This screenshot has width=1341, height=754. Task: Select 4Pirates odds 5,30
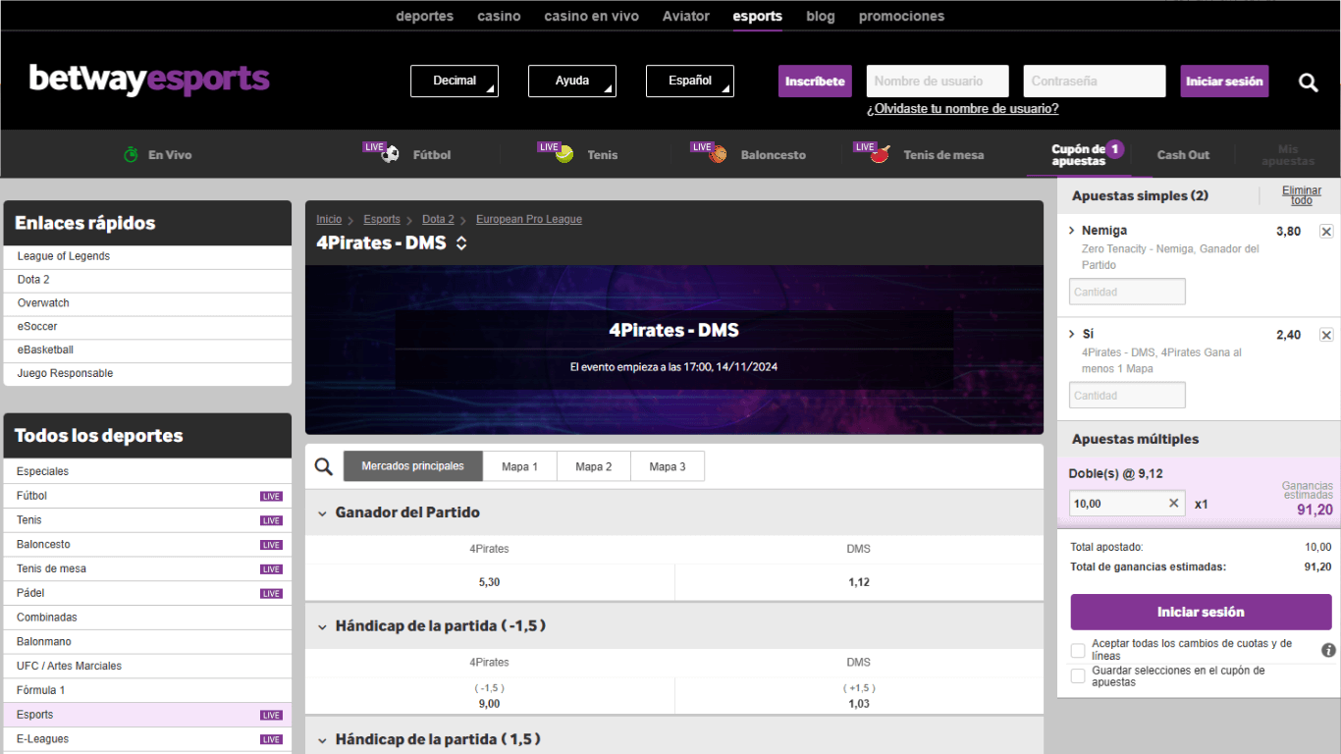click(490, 582)
